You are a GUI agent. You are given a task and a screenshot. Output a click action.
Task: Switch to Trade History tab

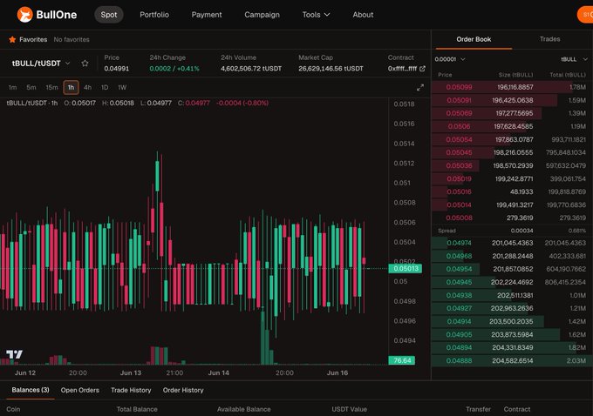point(131,390)
